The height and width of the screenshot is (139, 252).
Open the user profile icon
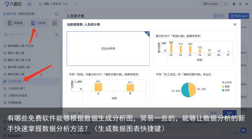246,4
